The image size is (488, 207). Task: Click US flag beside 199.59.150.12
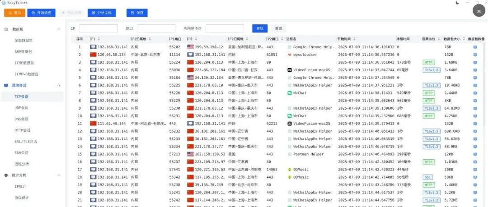(191, 47)
